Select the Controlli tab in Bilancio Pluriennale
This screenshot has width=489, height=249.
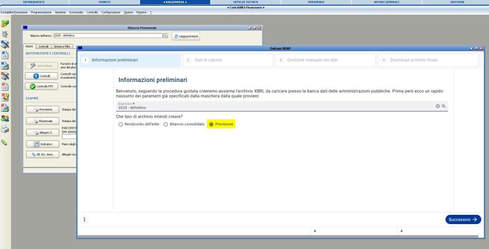point(44,47)
